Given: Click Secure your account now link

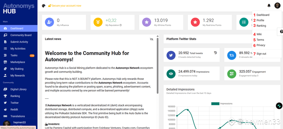Looking at the screenshot, I should click(x=66, y=6).
